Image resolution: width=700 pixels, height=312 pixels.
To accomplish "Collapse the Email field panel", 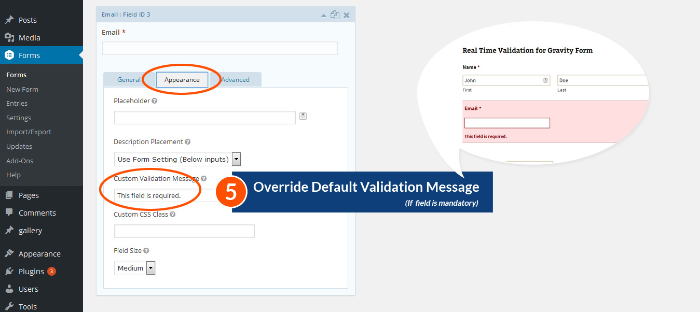I will click(x=324, y=15).
